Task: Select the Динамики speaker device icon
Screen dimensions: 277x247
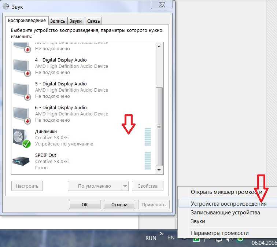Action: coord(22,138)
